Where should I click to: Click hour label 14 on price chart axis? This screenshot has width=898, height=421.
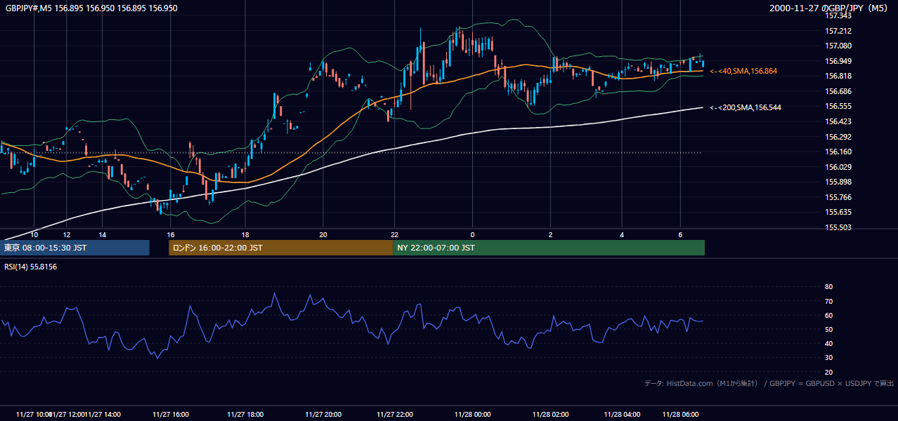[x=103, y=234]
